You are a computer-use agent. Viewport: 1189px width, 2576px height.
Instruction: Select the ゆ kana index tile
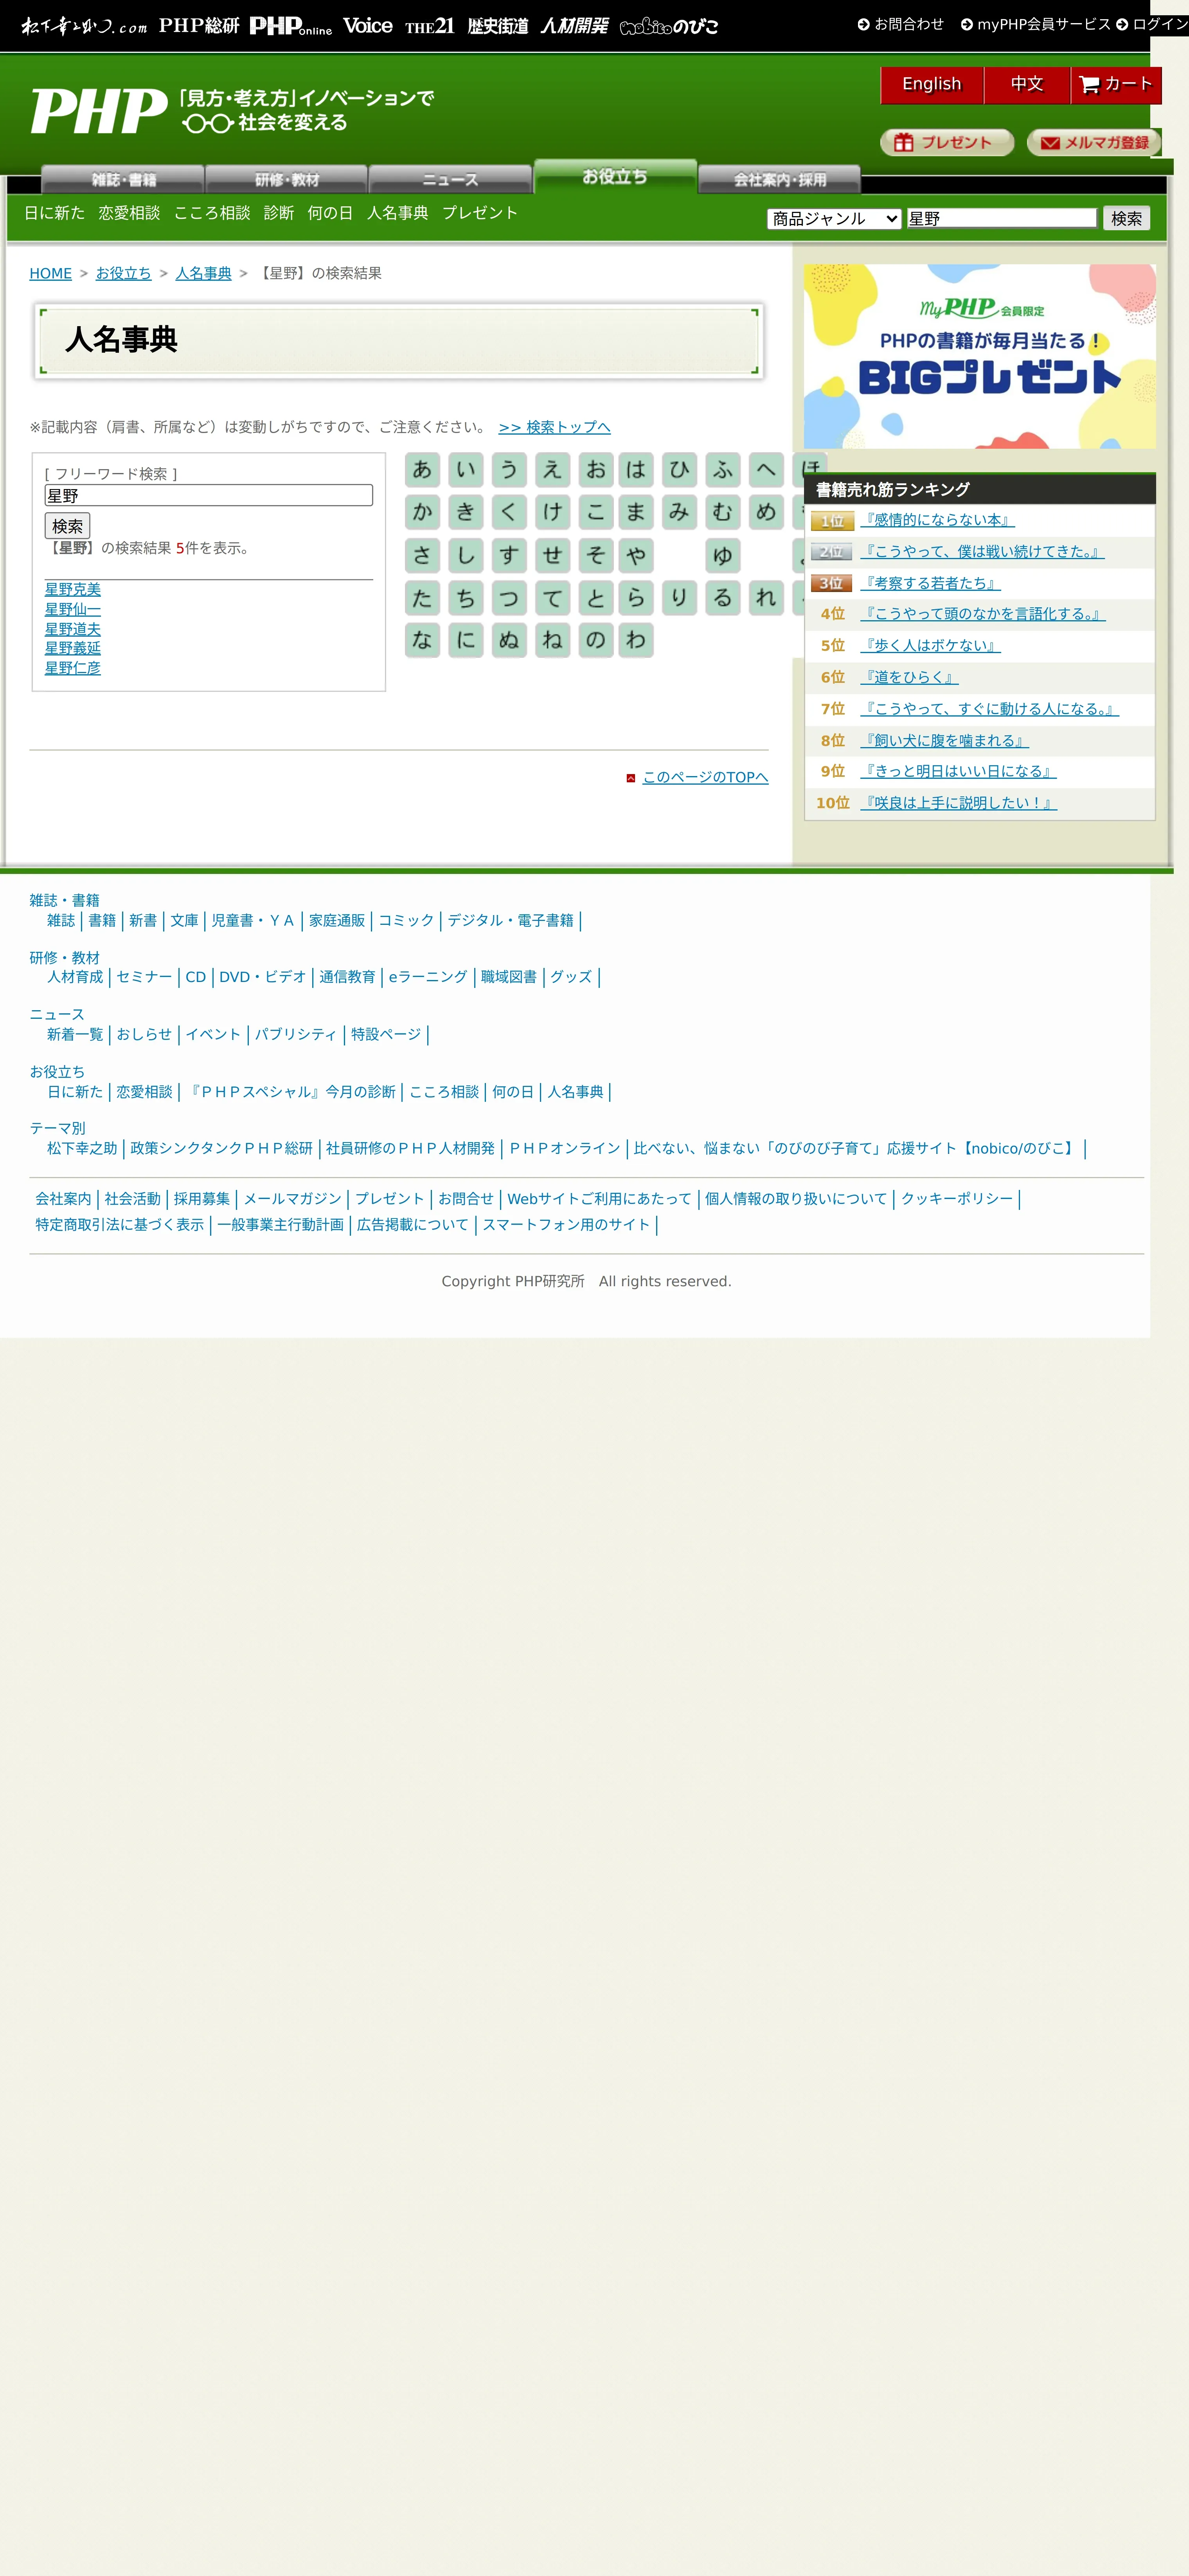(x=722, y=555)
